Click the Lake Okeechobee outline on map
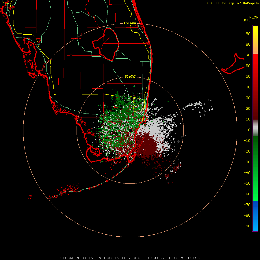260x260 pixels. (106, 44)
